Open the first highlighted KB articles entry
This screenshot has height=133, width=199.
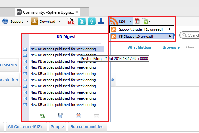(67, 49)
